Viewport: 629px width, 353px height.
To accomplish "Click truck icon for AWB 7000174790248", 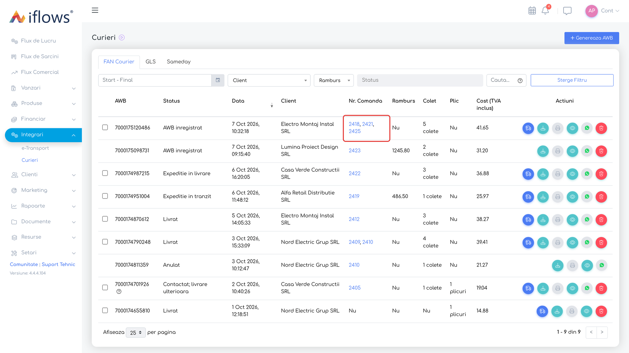I will click(528, 243).
